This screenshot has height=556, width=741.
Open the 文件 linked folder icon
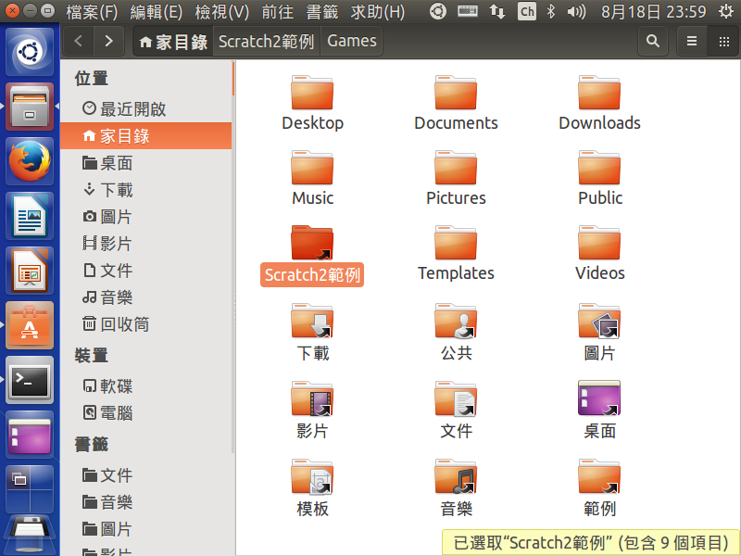coord(456,399)
